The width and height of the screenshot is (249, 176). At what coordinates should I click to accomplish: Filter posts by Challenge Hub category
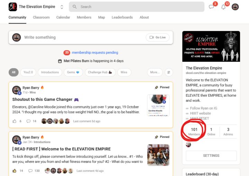coord(100,72)
